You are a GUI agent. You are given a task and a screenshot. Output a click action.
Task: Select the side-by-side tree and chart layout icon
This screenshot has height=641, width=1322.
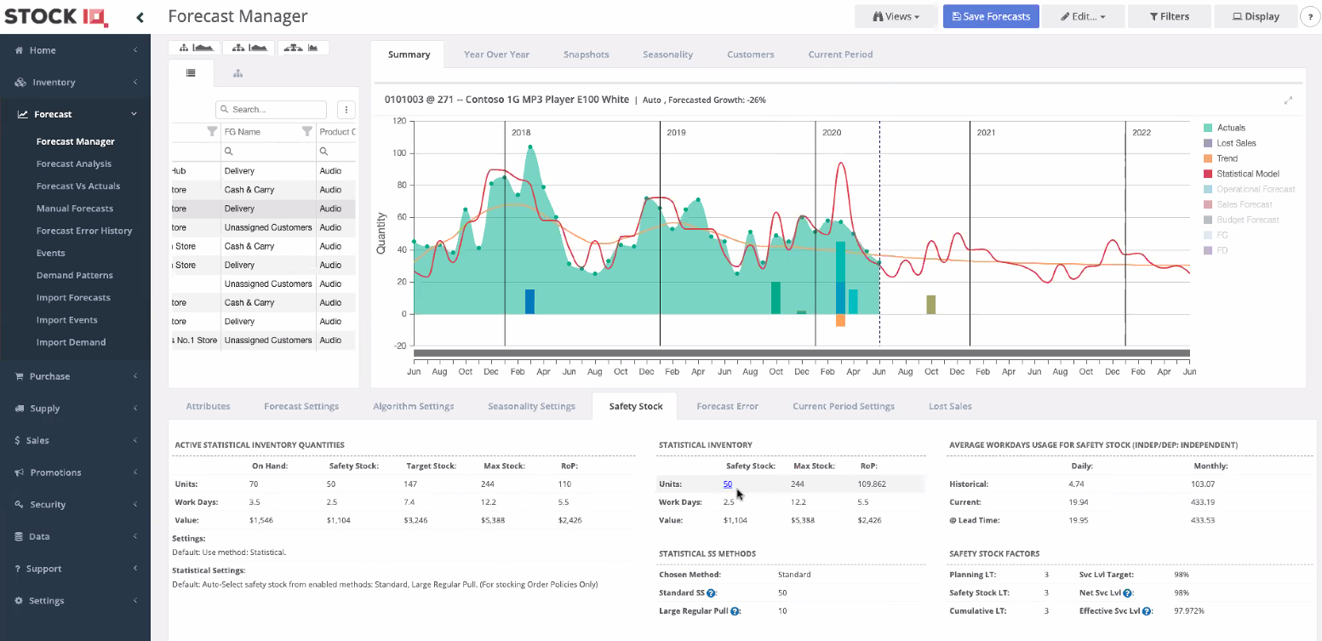pyautogui.click(x=249, y=48)
